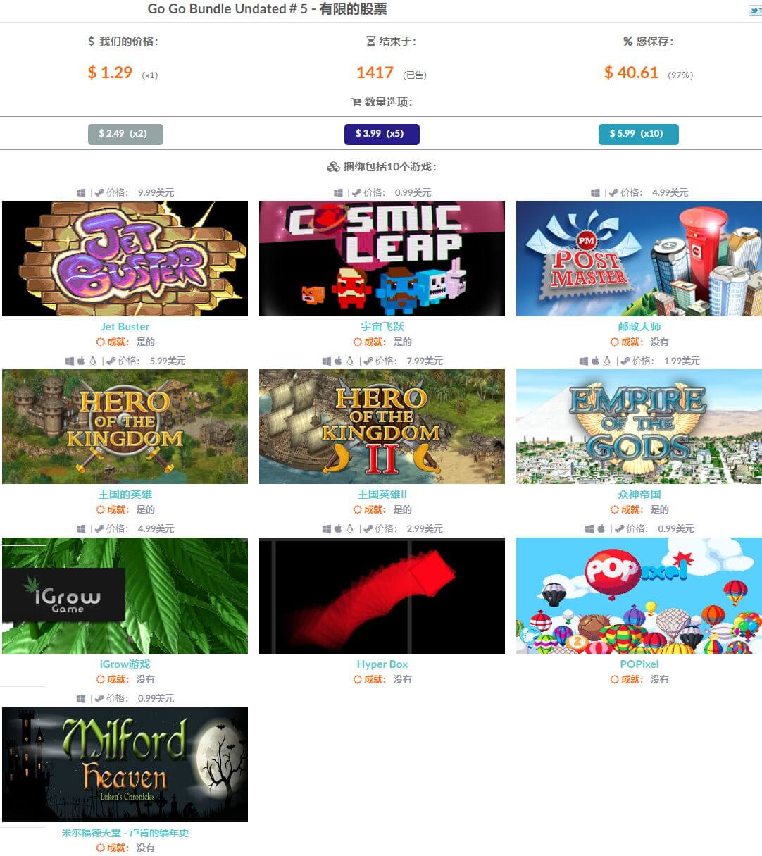This screenshot has width=762, height=856.
Task: Click the Twitter share icon
Action: pos(755,11)
